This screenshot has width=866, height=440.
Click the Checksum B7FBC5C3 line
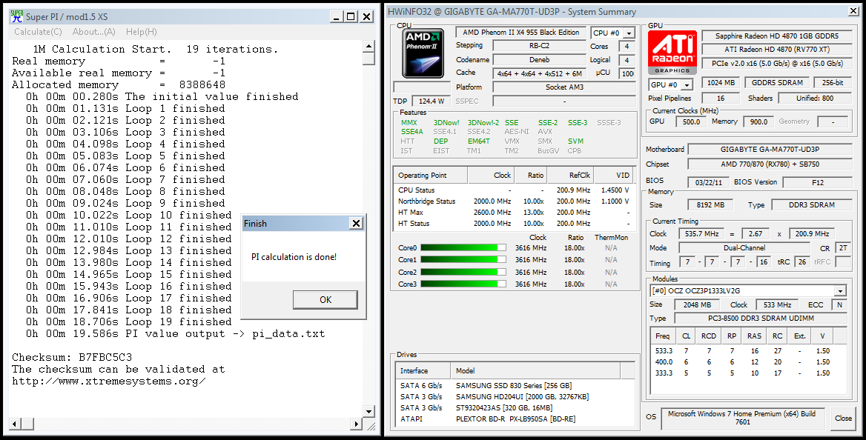72,357
